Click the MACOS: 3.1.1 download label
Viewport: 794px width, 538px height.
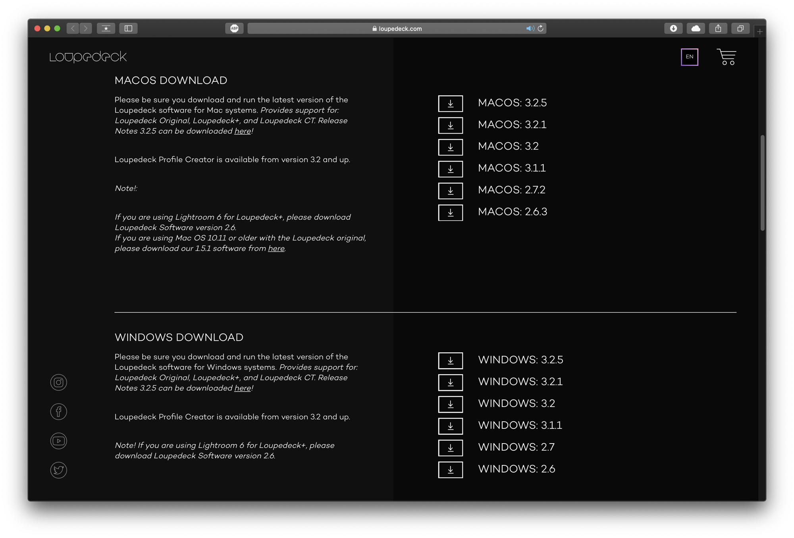(x=511, y=168)
